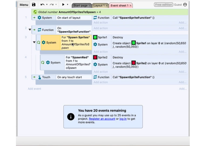206x146 pixels.
Task: Open the preview options dropdown arrow
Action: click(67, 5)
